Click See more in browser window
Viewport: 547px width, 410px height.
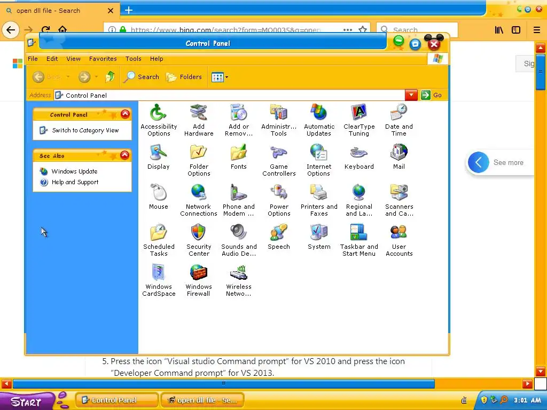click(x=509, y=162)
